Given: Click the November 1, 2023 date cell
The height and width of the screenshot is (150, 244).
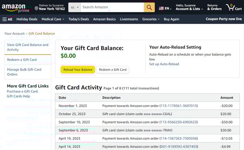Looking at the screenshot, I should pos(73,106).
